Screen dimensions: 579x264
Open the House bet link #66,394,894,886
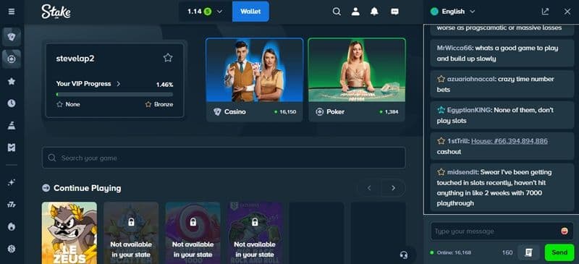click(510, 141)
